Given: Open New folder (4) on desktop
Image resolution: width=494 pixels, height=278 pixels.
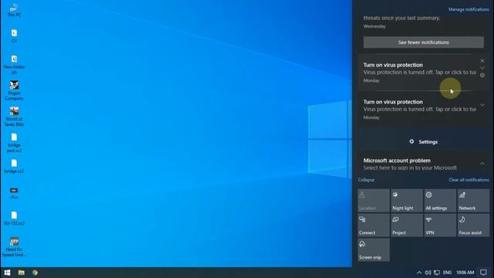Looking at the screenshot, I should [14, 64].
